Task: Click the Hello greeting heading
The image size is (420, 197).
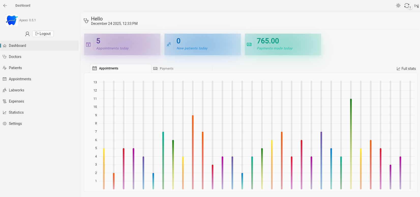Action: pyautogui.click(x=97, y=19)
